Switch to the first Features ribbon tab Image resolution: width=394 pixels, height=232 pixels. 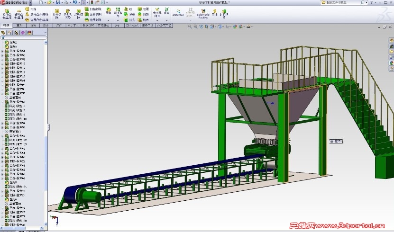pos(6,26)
